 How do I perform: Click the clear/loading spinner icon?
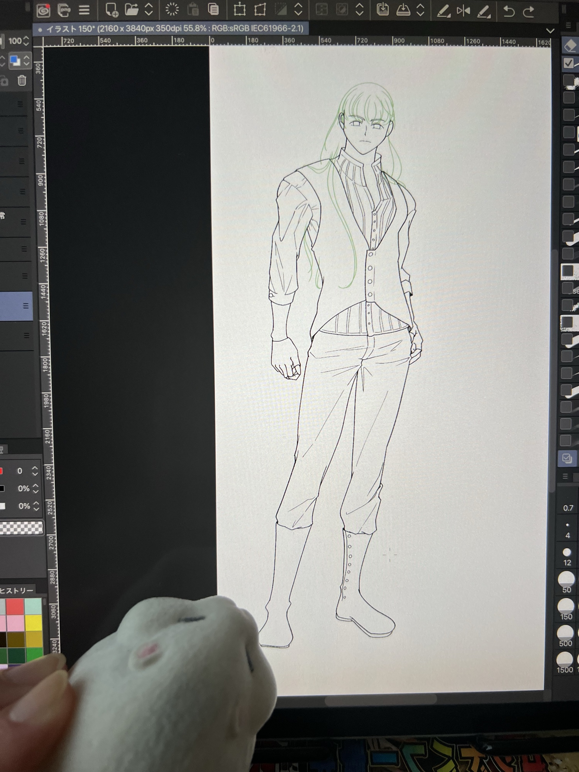coord(172,10)
